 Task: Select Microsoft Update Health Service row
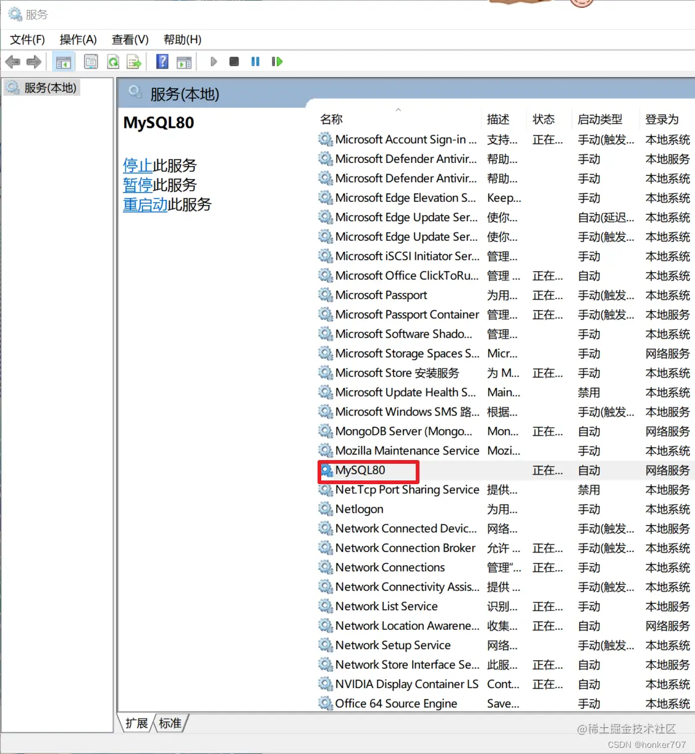tap(505, 392)
